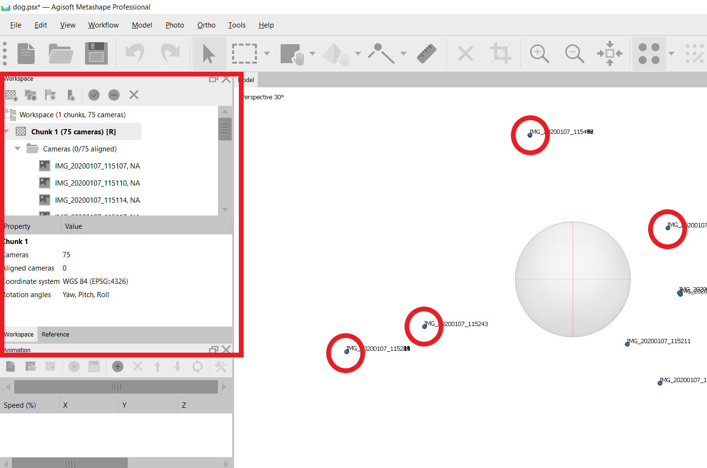Screen dimensions: 707x468
Task: Click the Workspace tree vertical scrollbar handle
Action: point(225,129)
